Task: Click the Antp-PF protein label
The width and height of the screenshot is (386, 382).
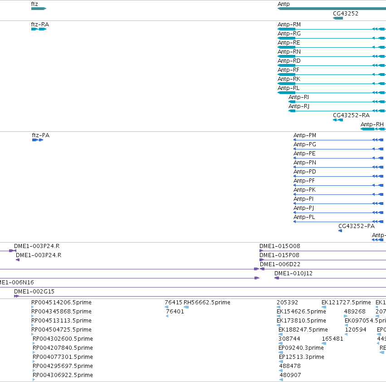Action: pos(304,181)
